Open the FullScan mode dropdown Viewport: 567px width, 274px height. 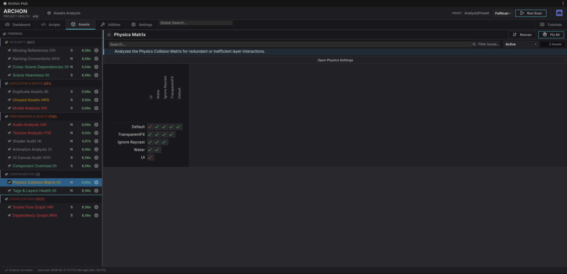[x=503, y=13]
